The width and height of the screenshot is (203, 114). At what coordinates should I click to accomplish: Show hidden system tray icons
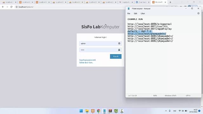tap(166, 111)
